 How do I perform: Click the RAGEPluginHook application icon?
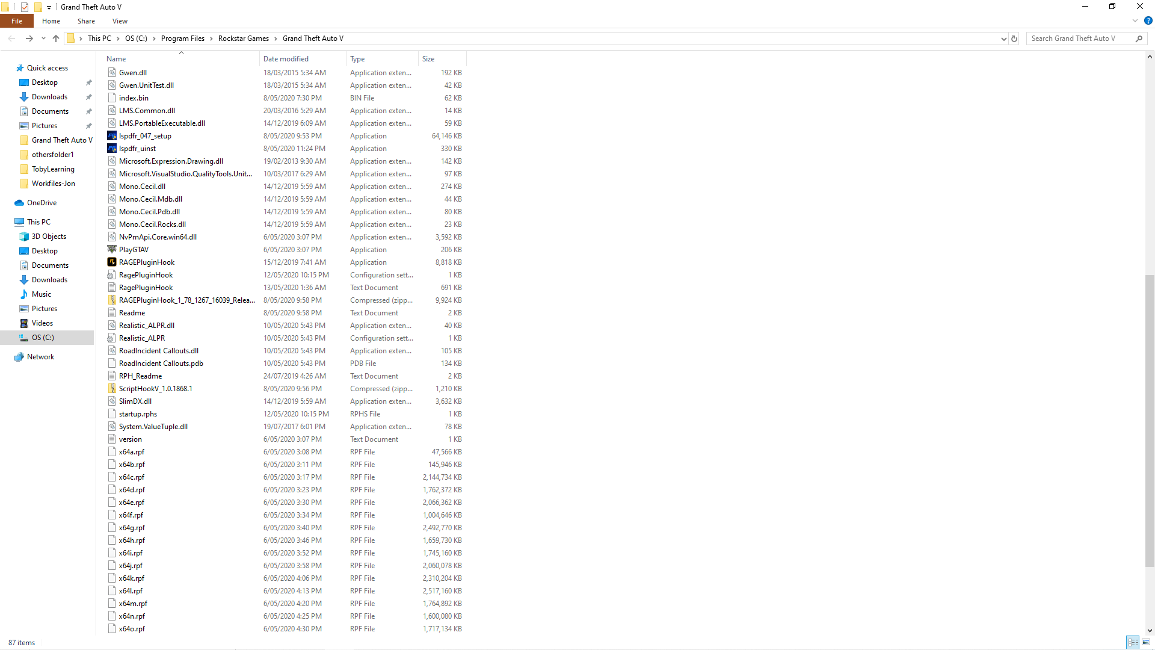[x=112, y=262]
